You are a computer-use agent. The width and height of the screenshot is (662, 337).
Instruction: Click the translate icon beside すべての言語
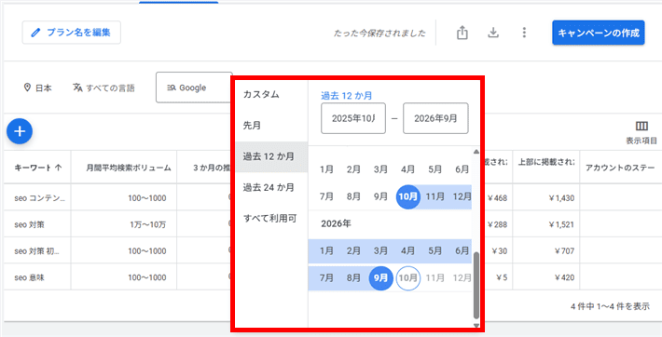click(x=77, y=88)
